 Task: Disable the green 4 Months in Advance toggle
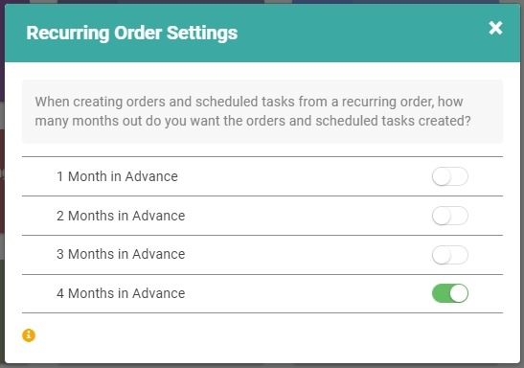tap(450, 293)
